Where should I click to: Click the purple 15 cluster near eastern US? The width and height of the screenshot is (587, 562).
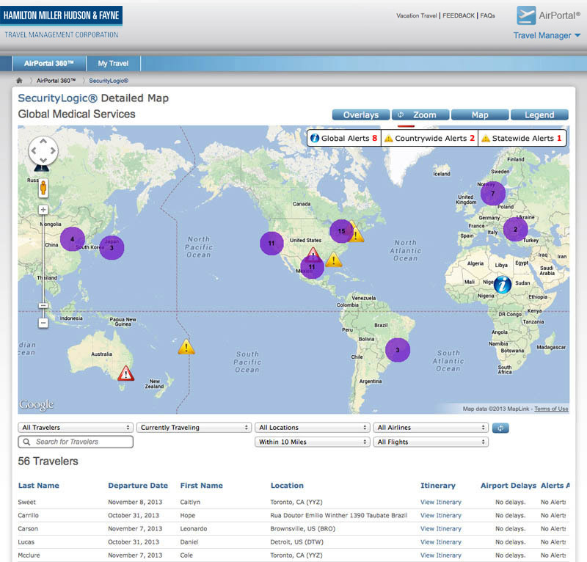click(341, 231)
